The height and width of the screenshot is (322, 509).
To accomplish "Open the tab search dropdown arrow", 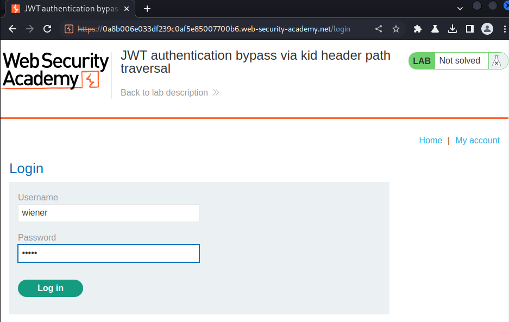I will click(x=460, y=9).
